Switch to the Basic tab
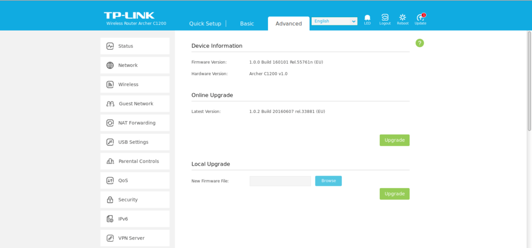This screenshot has height=248, width=532. [x=247, y=24]
